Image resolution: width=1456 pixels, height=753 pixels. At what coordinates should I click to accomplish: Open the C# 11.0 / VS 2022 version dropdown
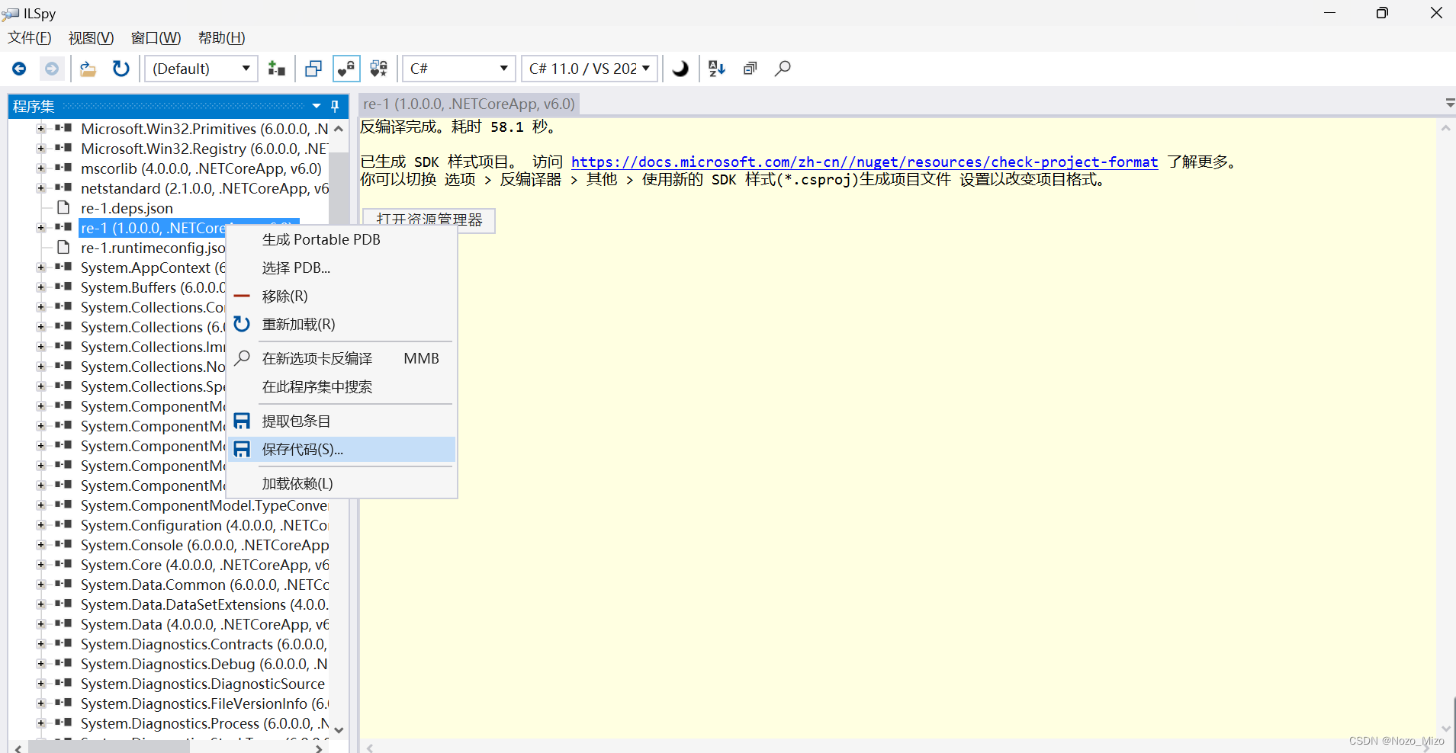(591, 69)
